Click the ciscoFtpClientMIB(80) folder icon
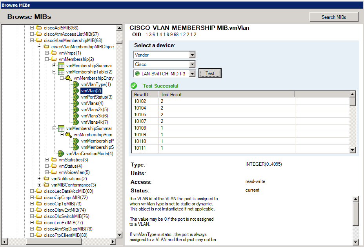Viewport: 364px width, 247px height. click(39, 235)
